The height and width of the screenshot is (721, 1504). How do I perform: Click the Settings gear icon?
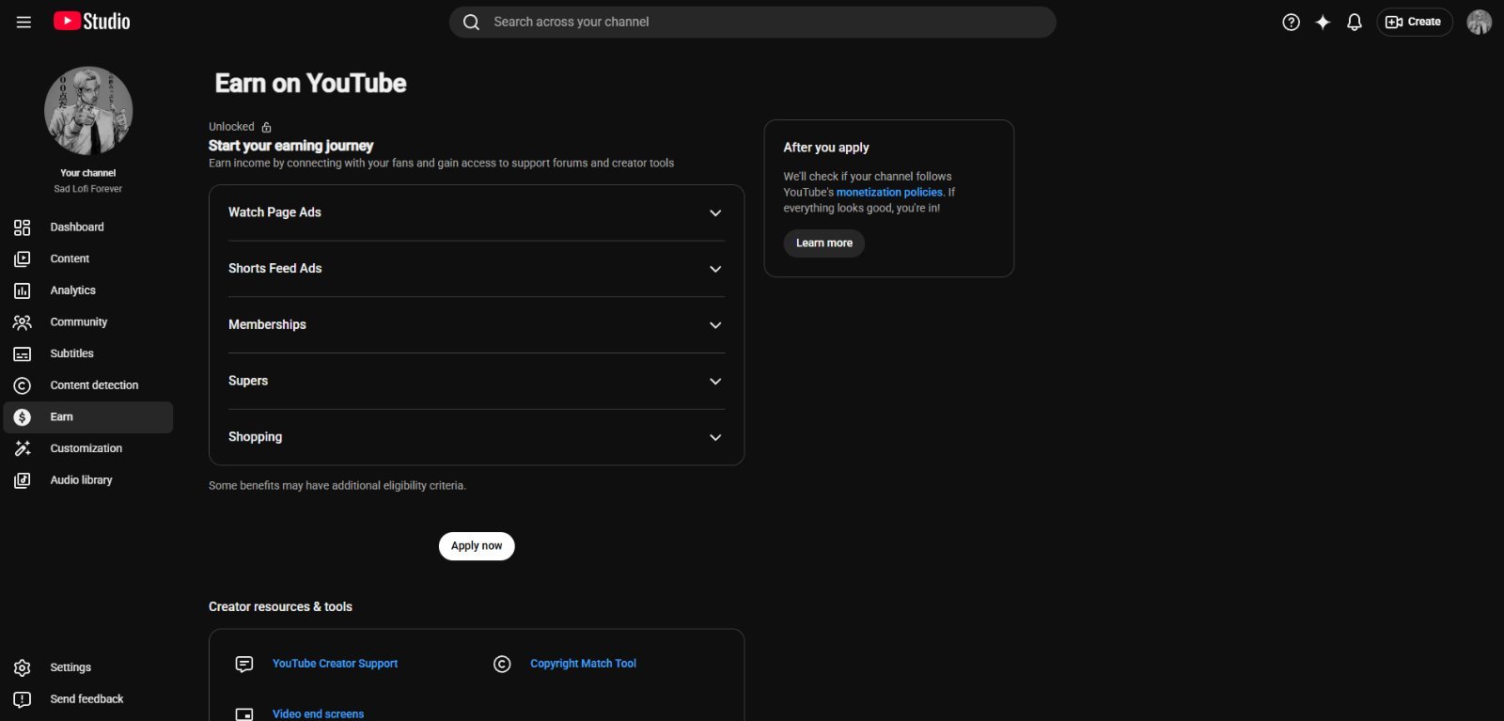click(23, 667)
